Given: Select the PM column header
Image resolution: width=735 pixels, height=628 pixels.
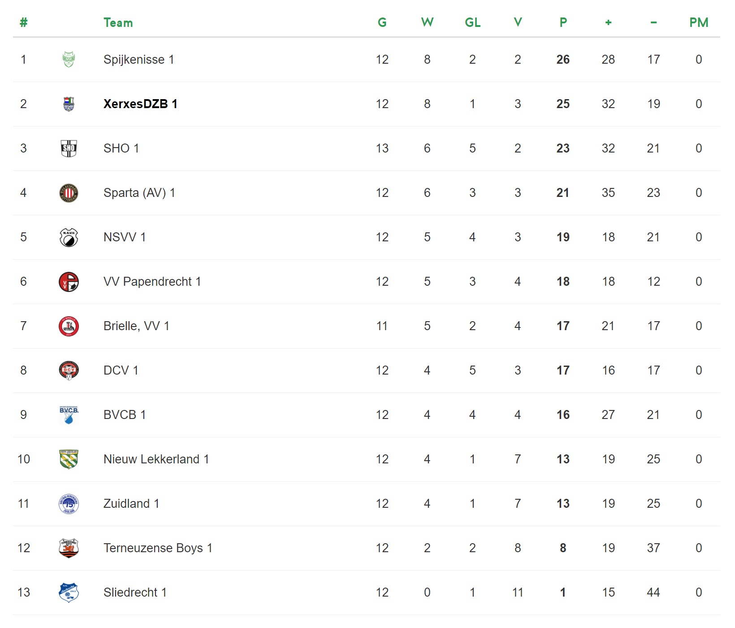Looking at the screenshot, I should [x=699, y=22].
